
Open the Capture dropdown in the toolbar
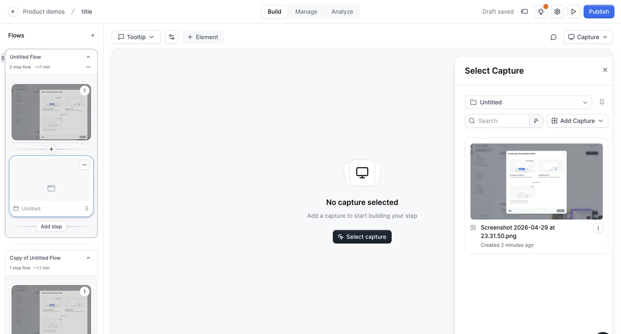coord(588,37)
